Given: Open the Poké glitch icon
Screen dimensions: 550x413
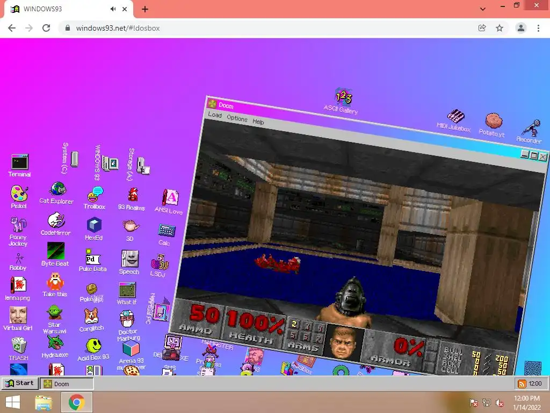Looking at the screenshot, I should [91, 293].
